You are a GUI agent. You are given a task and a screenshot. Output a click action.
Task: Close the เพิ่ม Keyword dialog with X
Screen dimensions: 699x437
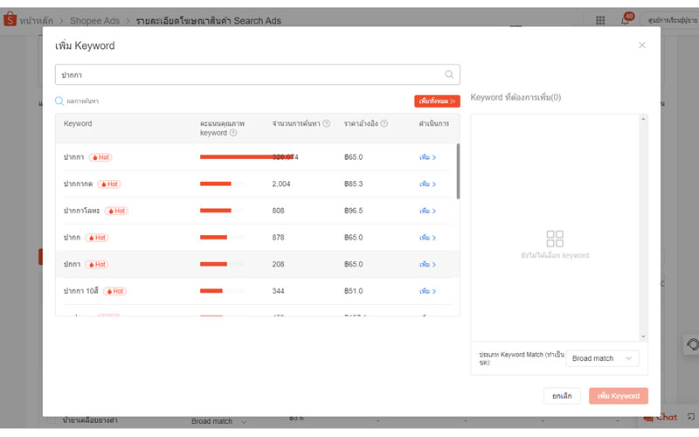[x=642, y=45]
